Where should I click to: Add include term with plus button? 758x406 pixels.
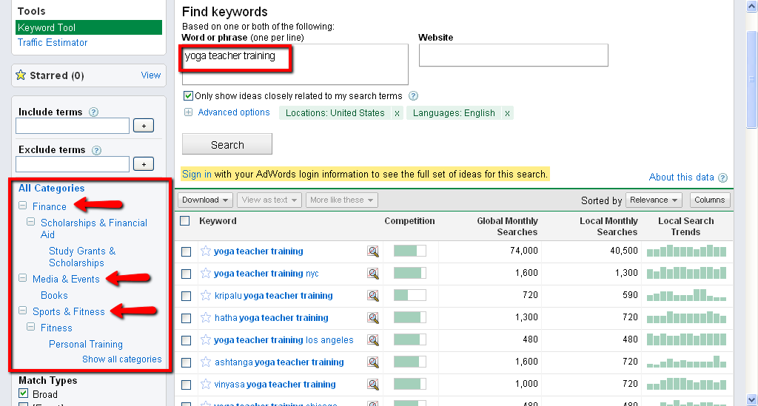[x=144, y=126]
